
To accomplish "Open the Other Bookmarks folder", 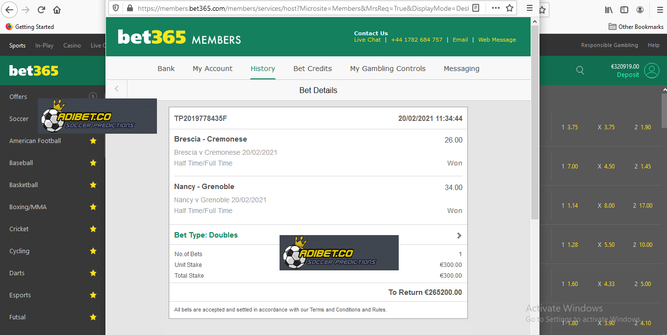I will [636, 27].
